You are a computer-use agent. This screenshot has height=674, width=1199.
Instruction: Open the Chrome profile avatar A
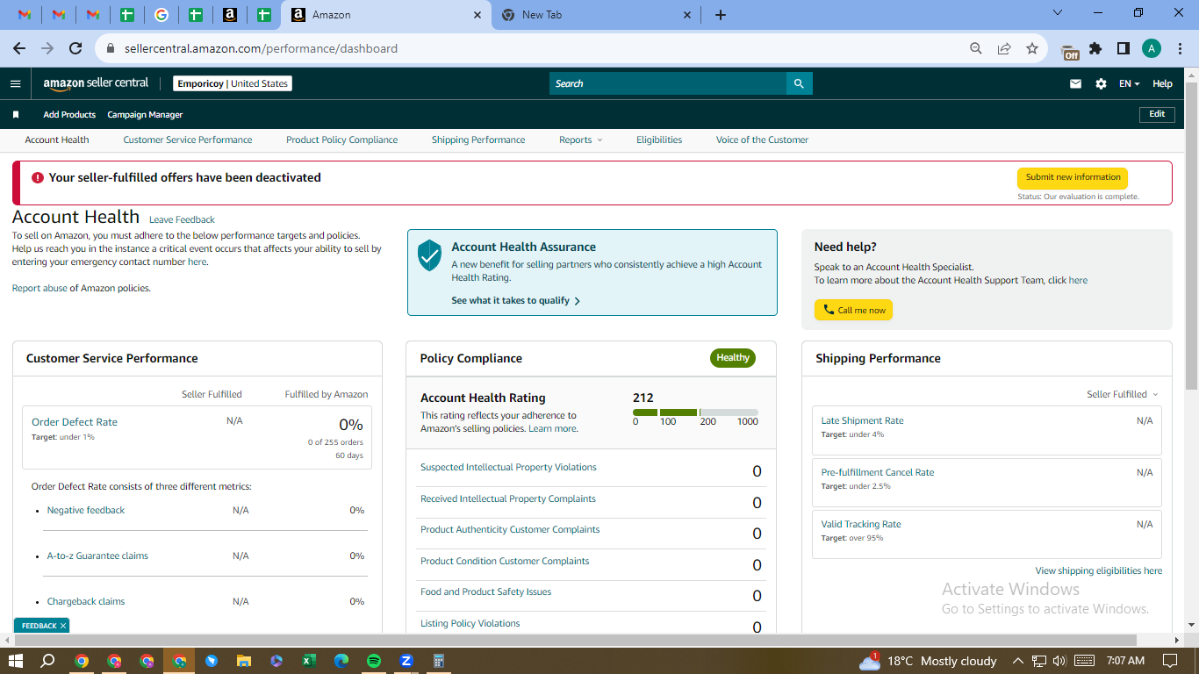pos(1152,49)
